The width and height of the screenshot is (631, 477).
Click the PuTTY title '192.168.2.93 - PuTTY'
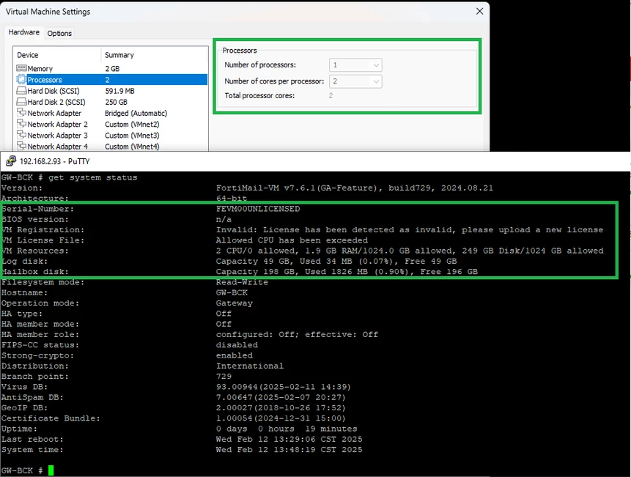point(55,161)
